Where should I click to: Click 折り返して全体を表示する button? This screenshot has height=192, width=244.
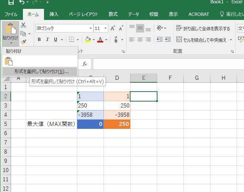click(x=203, y=28)
